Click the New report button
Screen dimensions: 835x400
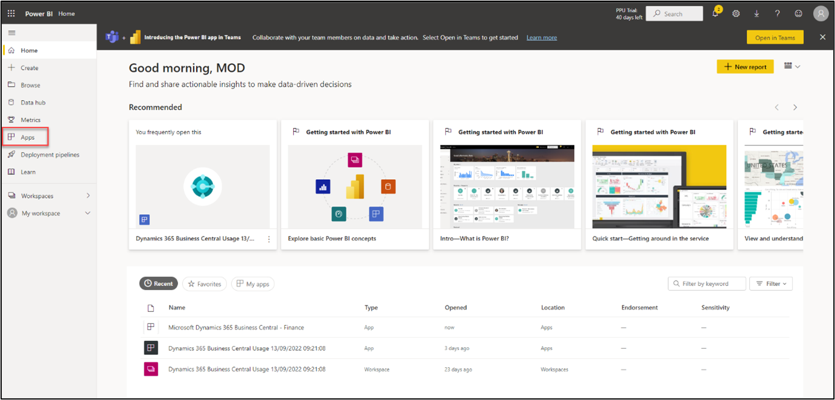745,67
